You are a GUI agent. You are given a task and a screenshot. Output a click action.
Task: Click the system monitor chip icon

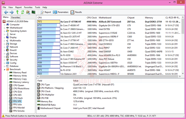point(33,12)
